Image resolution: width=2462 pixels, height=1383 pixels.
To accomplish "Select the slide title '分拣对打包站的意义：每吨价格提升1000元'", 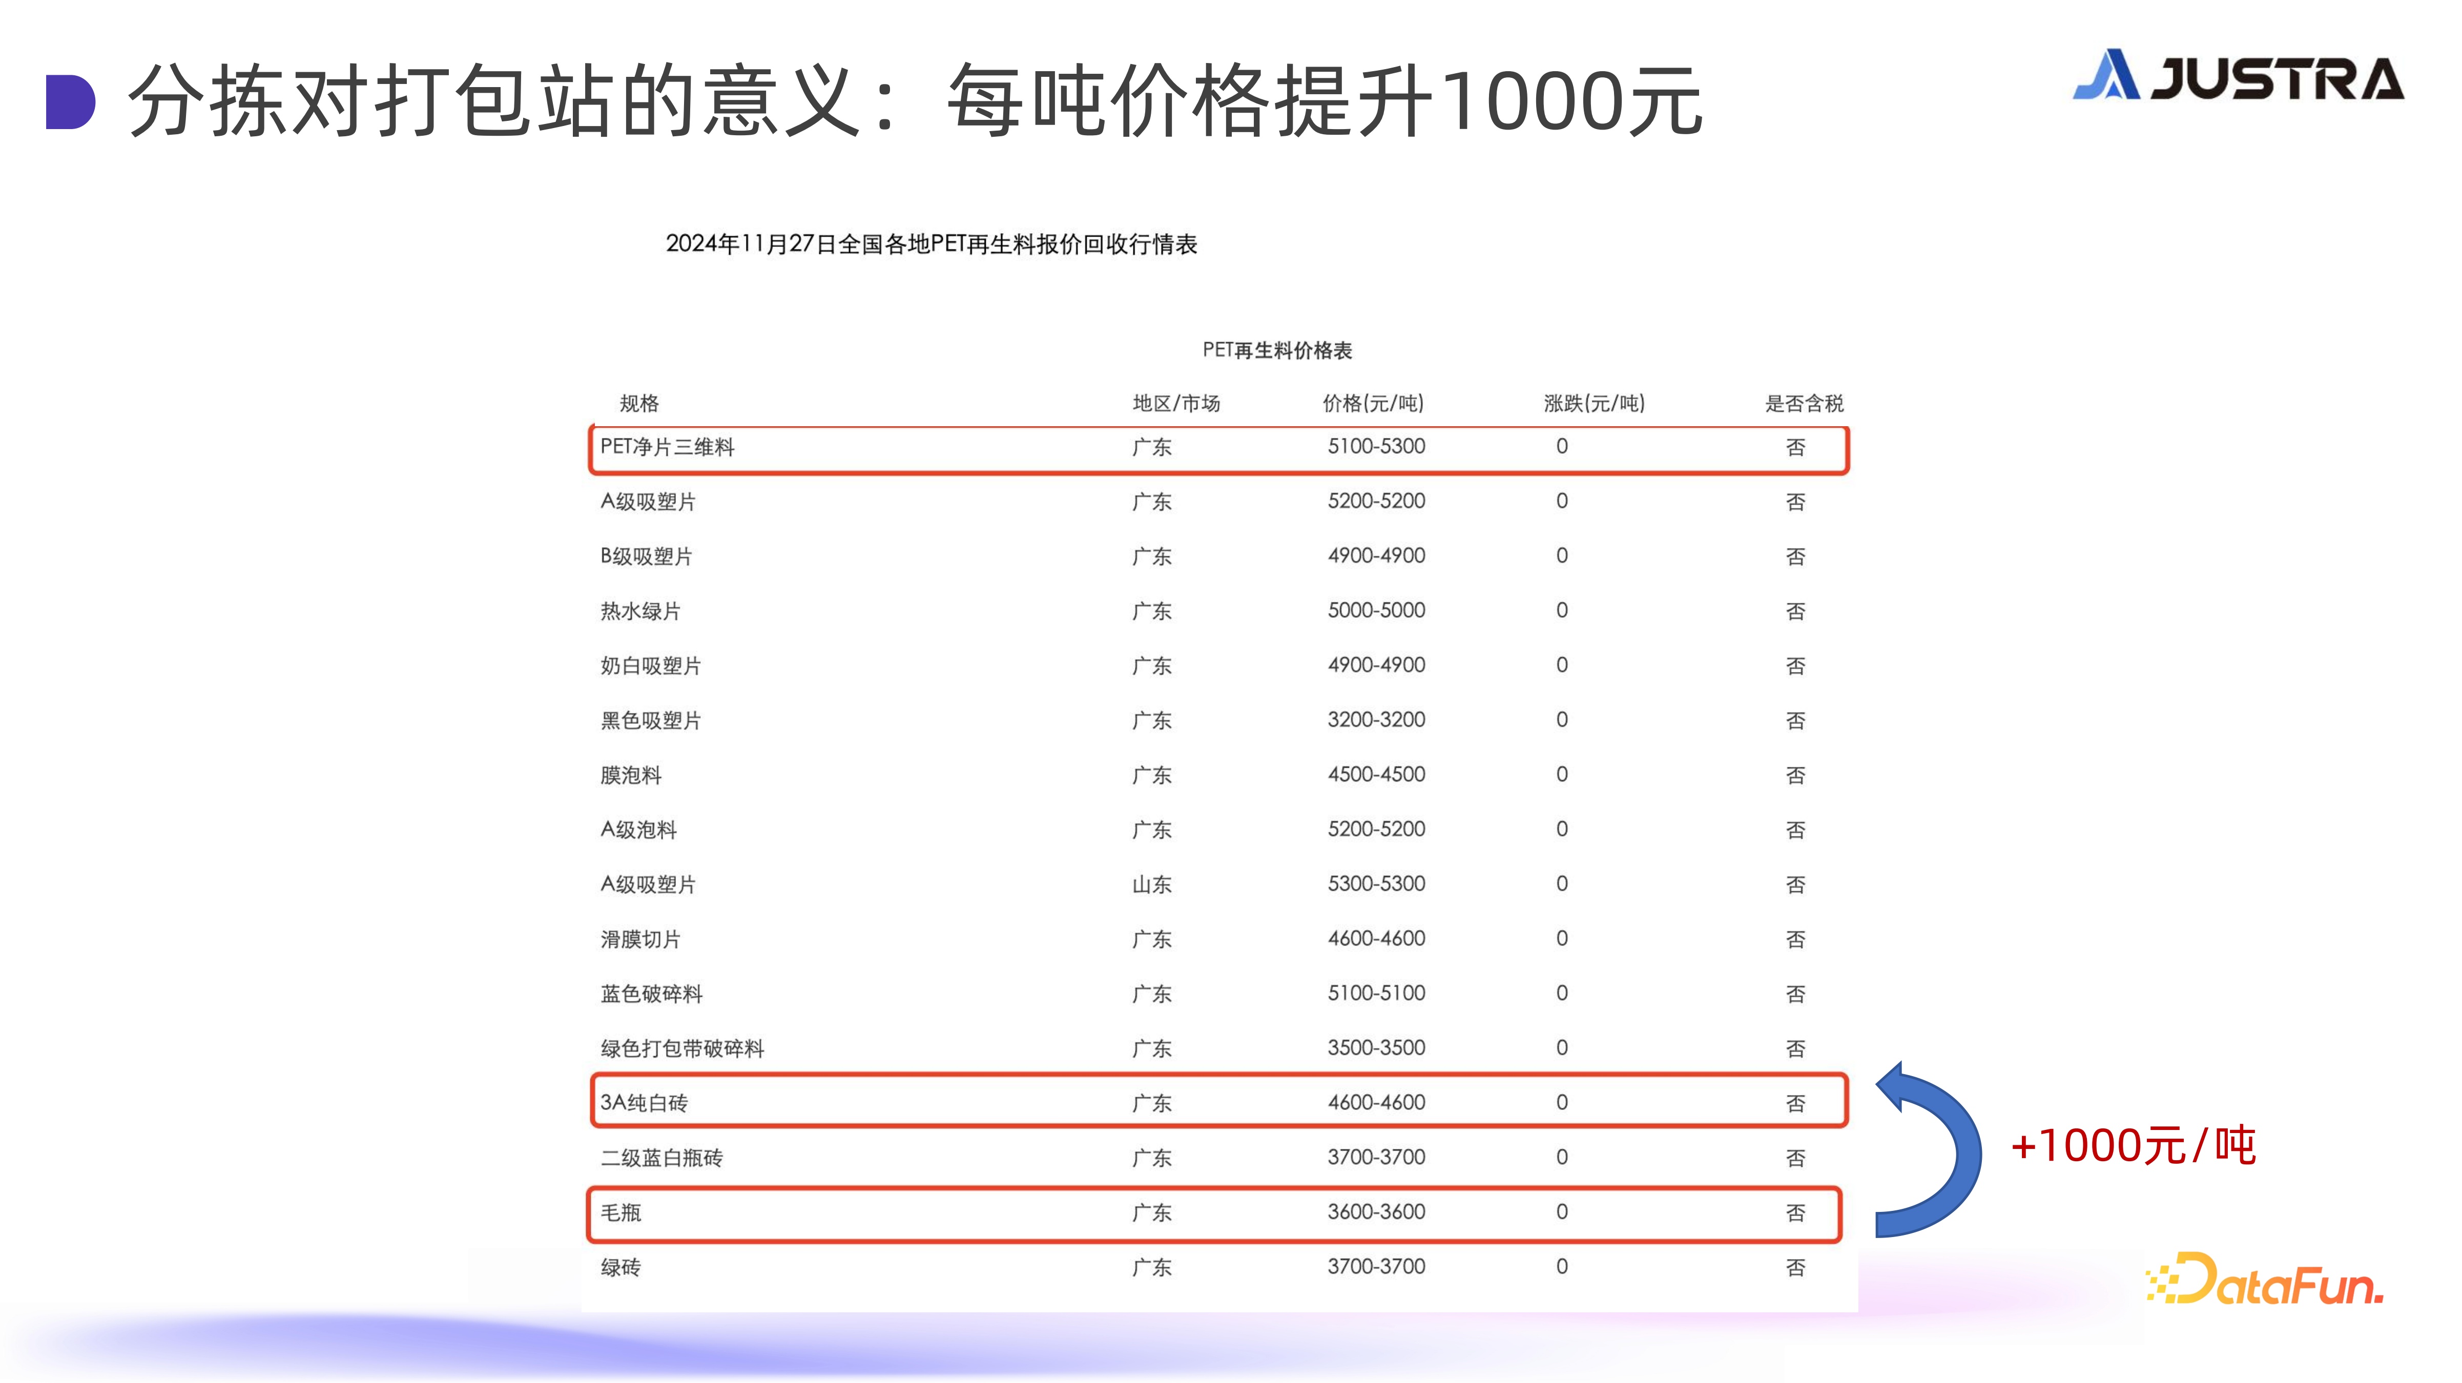I will pos(916,101).
